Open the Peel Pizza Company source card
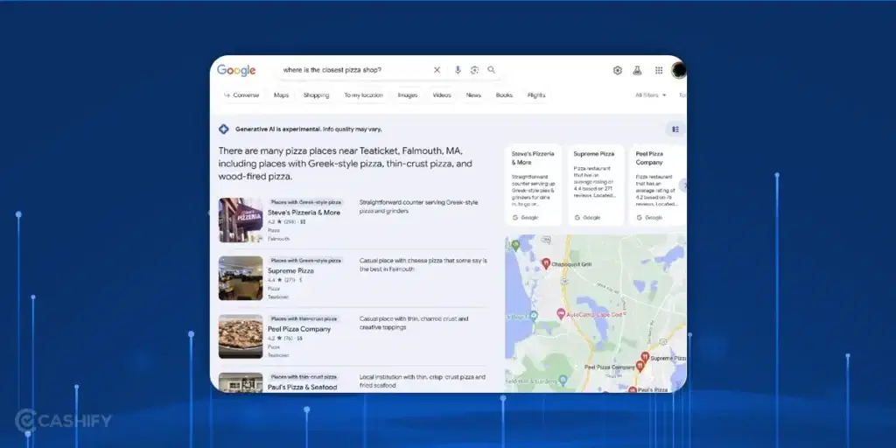Image resolution: width=896 pixels, height=448 pixels. point(657,185)
